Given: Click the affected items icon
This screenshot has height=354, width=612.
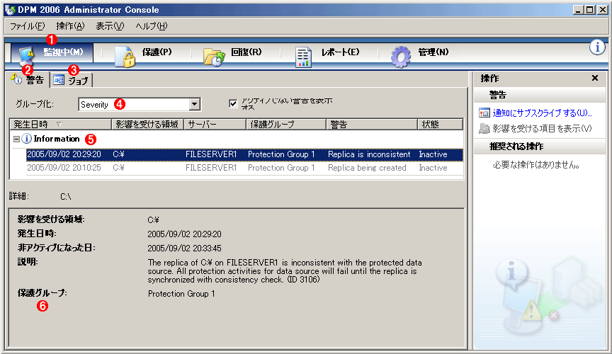Looking at the screenshot, I should (x=484, y=128).
